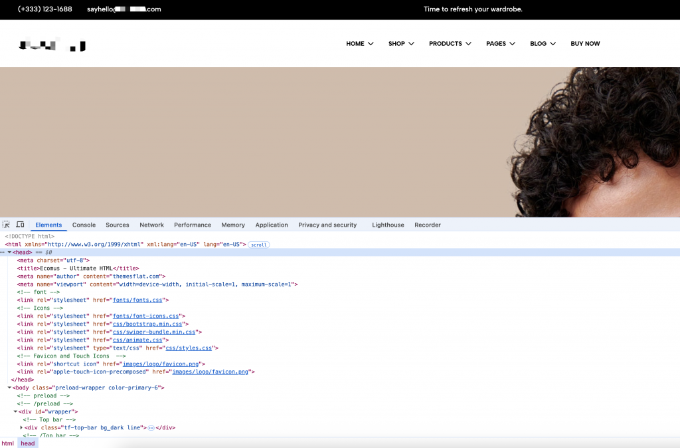Viewport: 680px width, 448px height.
Task: Switch to the Lighthouse tab
Action: pyautogui.click(x=388, y=225)
